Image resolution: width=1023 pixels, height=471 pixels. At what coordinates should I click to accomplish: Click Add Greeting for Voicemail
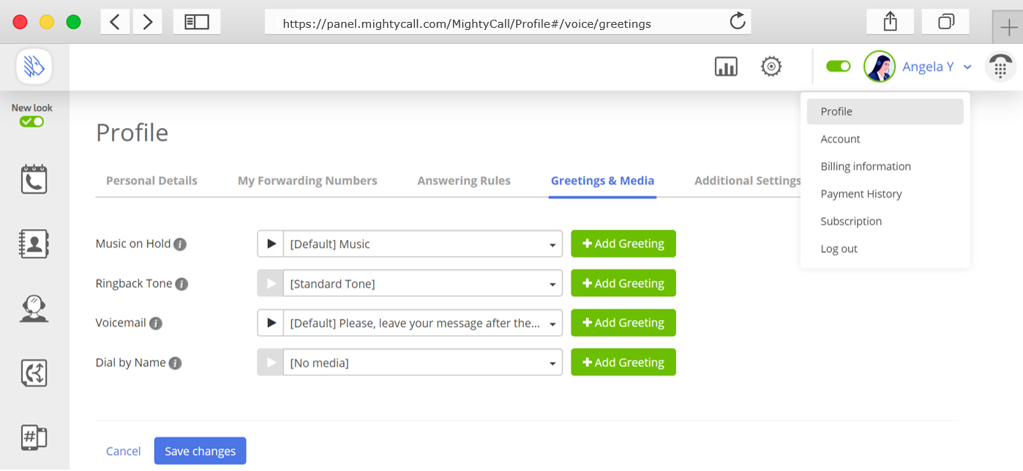point(623,323)
